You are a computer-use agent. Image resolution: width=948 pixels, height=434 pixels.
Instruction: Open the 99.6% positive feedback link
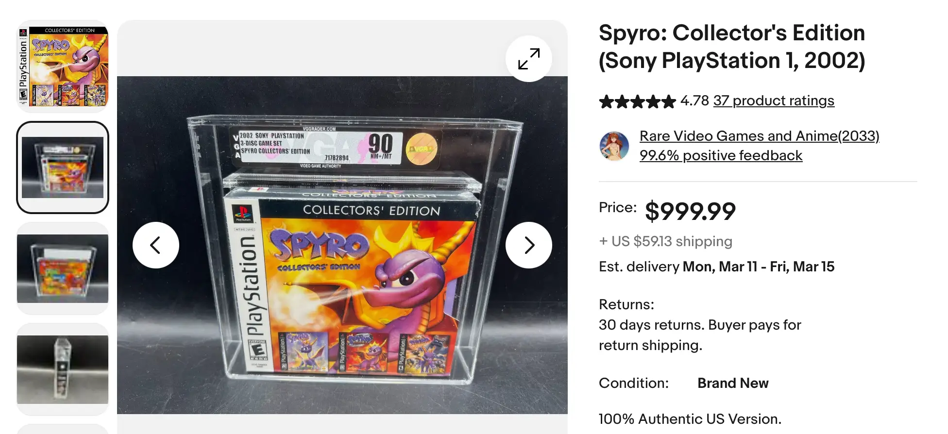721,155
